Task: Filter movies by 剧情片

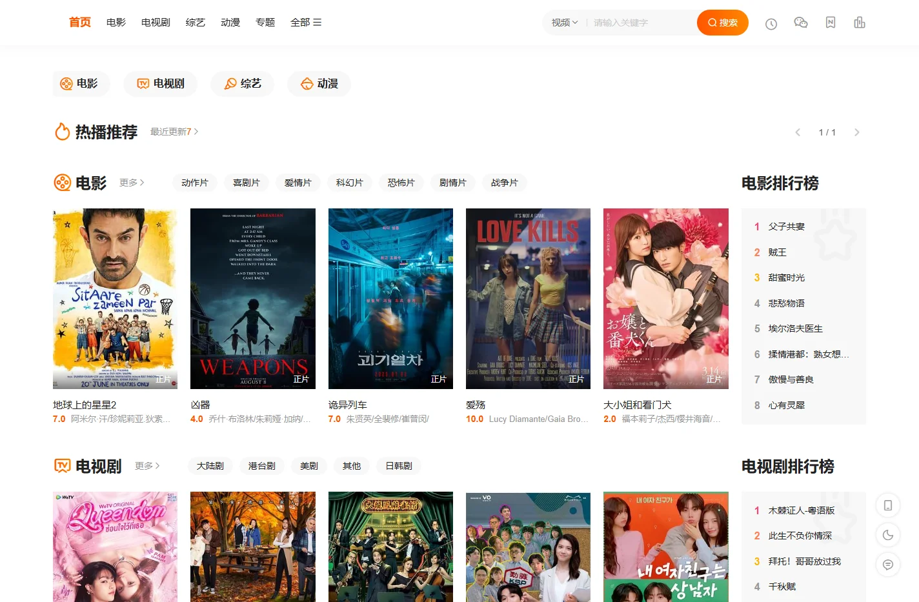Action: 453,183
